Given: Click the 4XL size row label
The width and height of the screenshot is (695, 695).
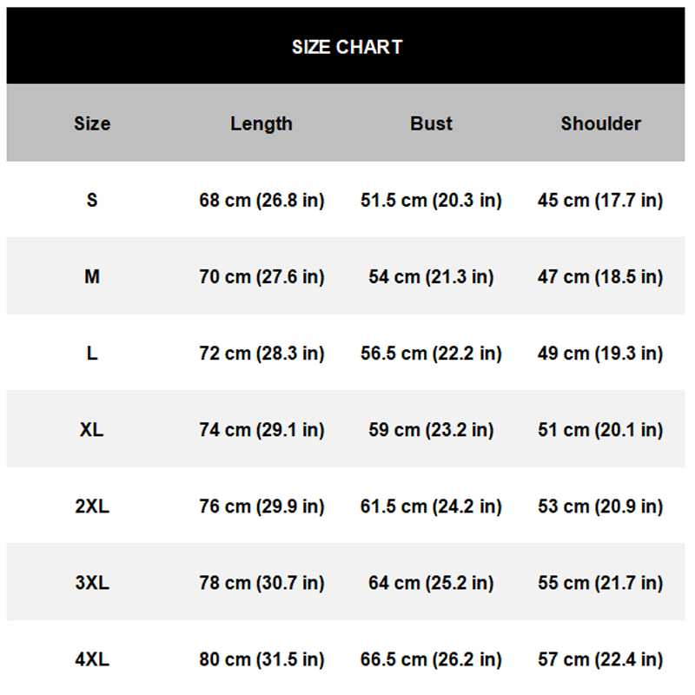Looking at the screenshot, I should (92, 659).
